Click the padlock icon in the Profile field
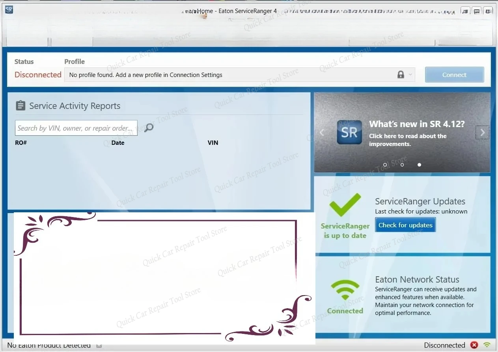 click(401, 74)
